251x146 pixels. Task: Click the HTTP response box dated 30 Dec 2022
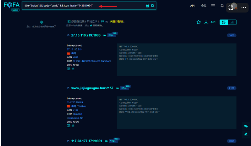(x=177, y=60)
